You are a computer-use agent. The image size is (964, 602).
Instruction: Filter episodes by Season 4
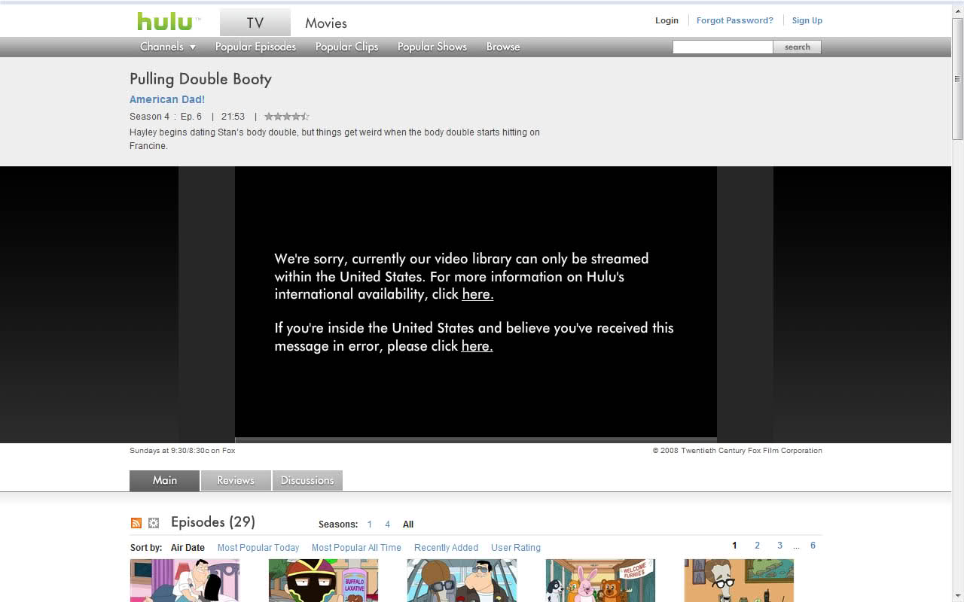(387, 524)
